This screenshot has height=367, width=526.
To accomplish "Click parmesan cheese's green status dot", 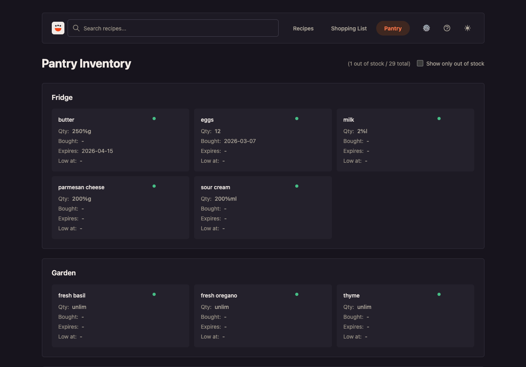I will (x=154, y=186).
